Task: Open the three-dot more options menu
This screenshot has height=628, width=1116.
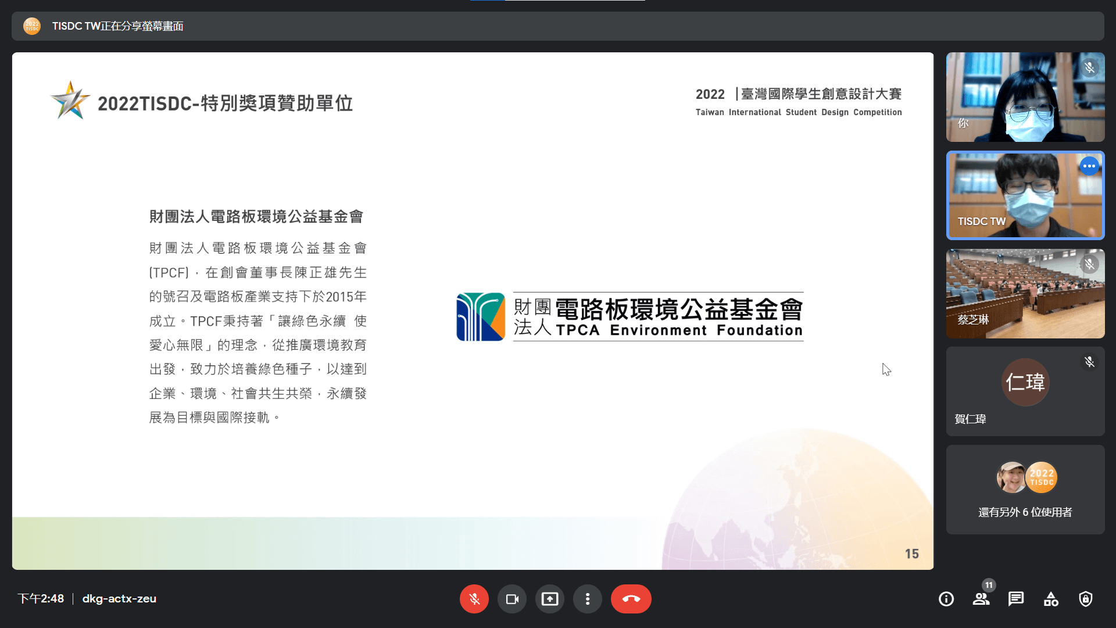Action: [x=588, y=599]
